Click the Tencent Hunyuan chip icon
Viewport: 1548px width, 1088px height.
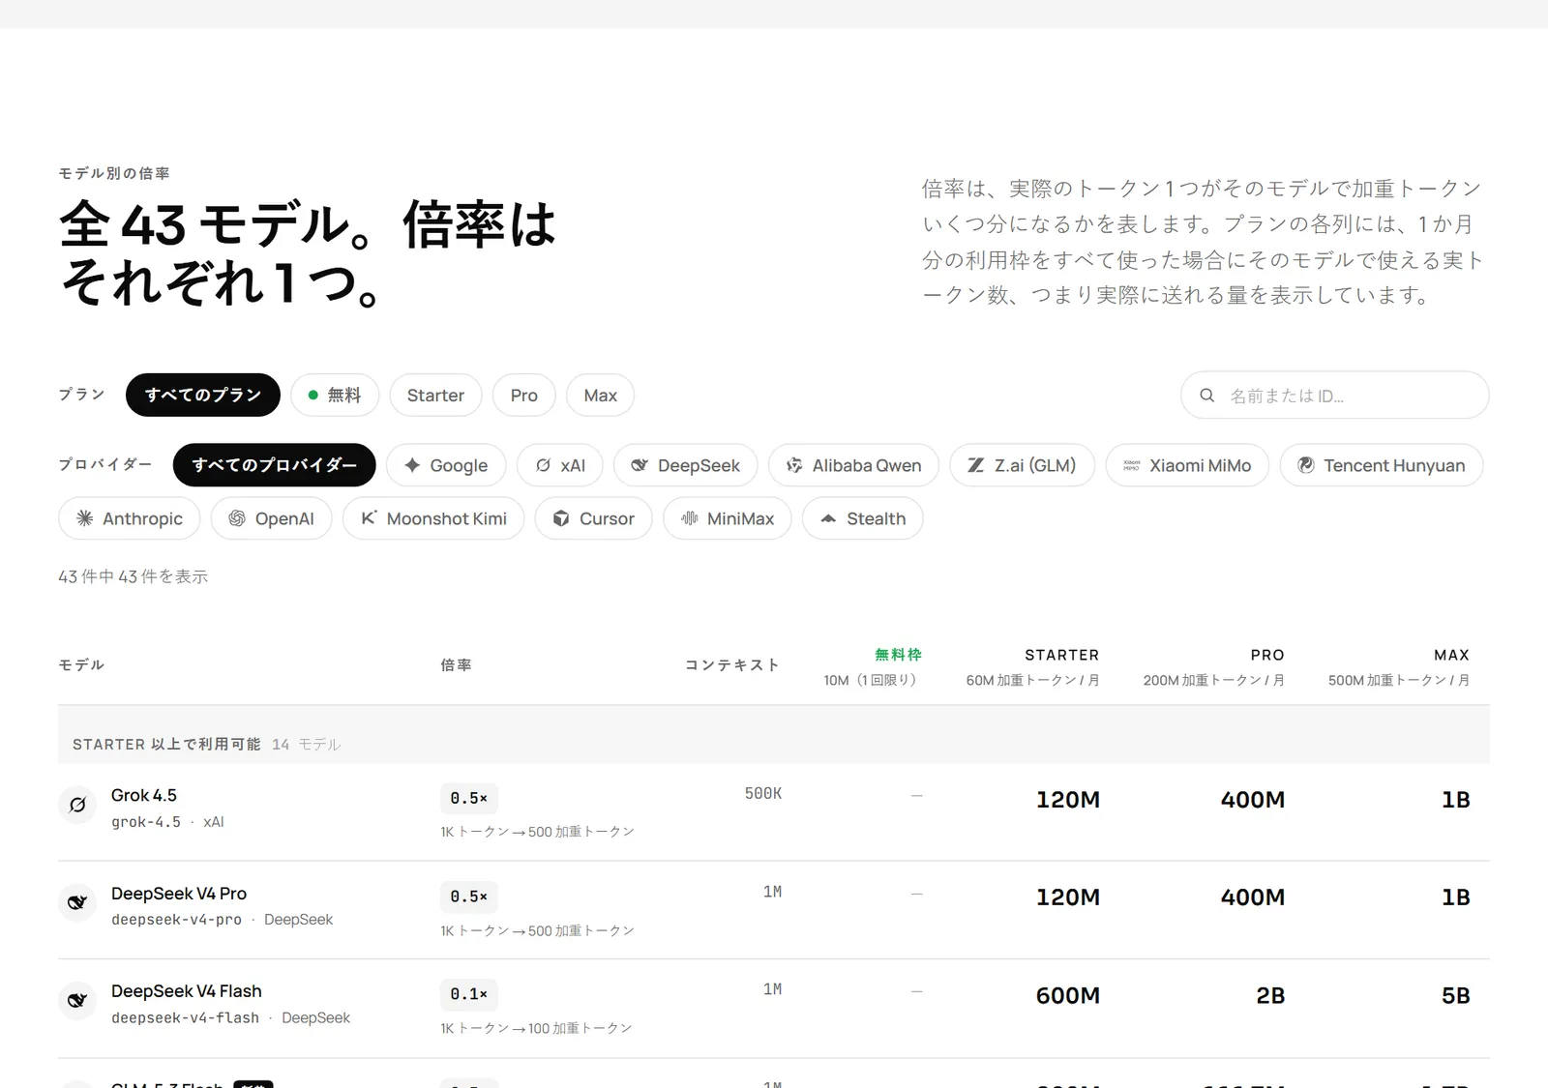[1306, 465]
